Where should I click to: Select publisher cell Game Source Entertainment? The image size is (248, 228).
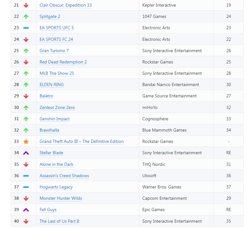[x=176, y=96]
